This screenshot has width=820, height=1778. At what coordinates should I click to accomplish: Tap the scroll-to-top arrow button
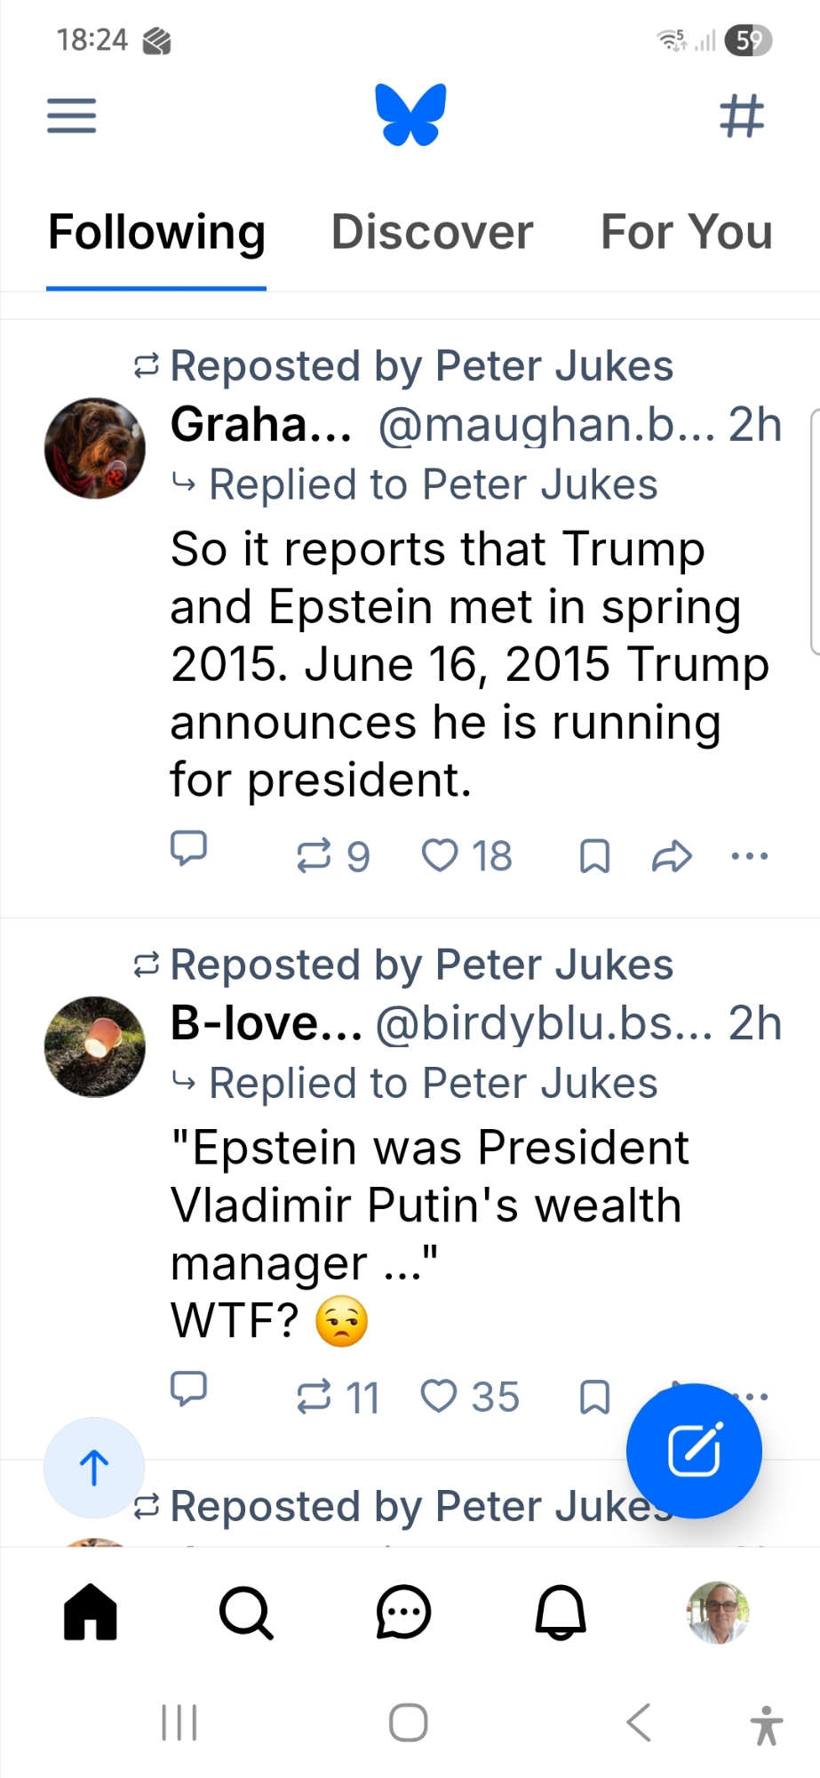point(94,1468)
